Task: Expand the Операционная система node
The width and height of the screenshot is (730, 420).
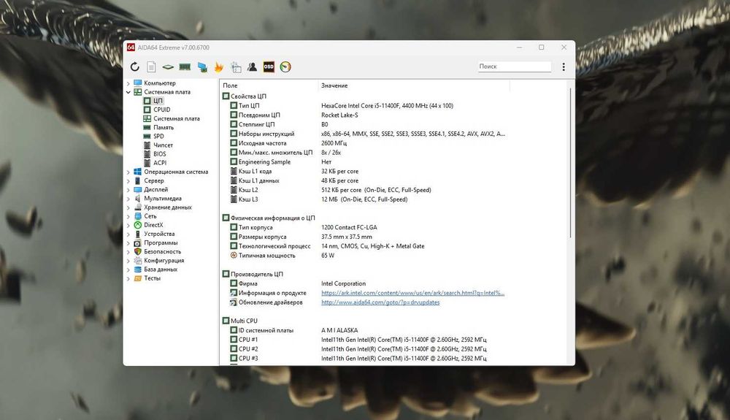Action: [x=128, y=172]
